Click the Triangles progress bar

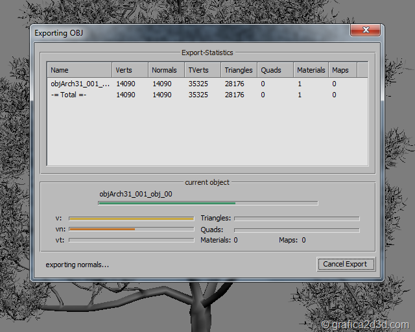click(297, 219)
